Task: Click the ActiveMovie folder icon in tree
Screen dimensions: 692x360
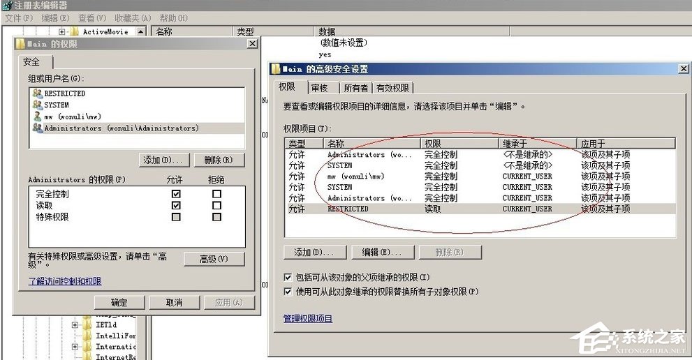Action: point(74,32)
